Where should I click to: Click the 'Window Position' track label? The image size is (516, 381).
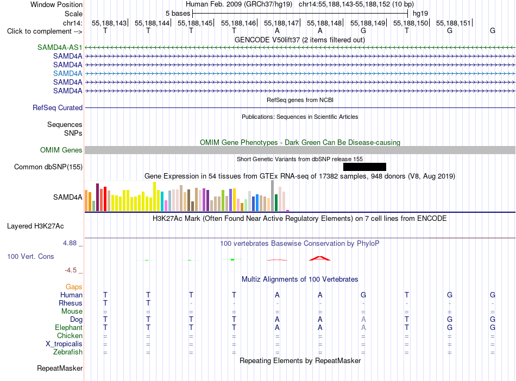coord(56,4)
